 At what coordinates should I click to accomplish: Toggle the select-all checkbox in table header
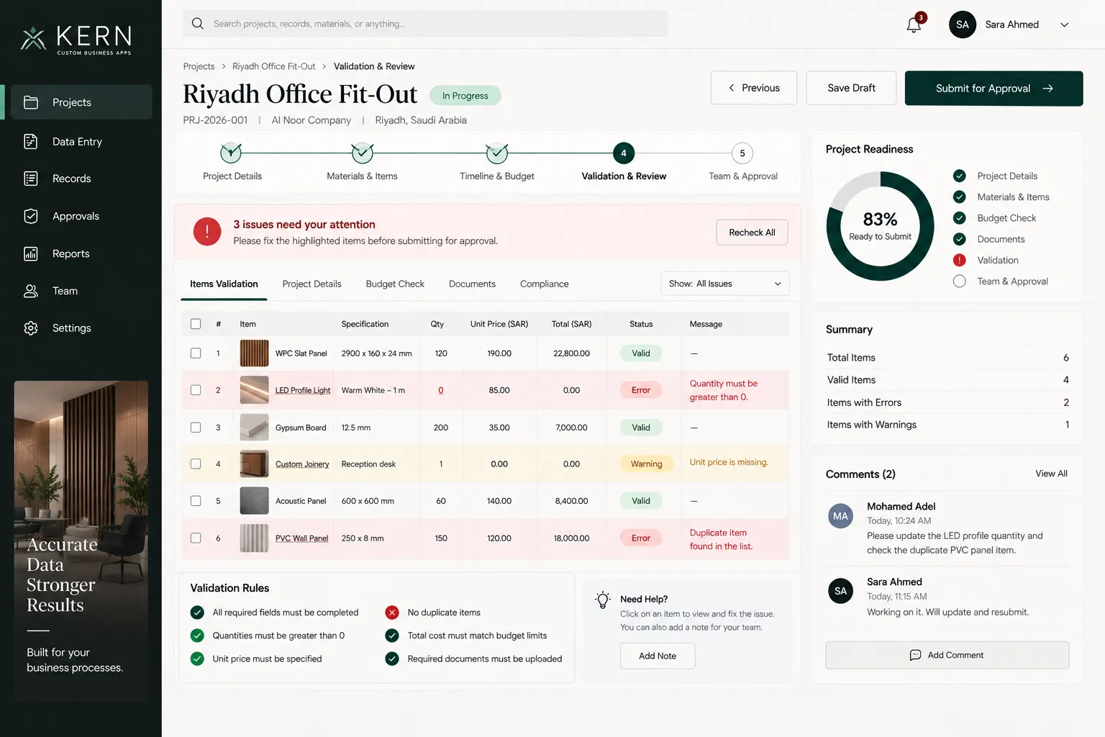pos(196,324)
